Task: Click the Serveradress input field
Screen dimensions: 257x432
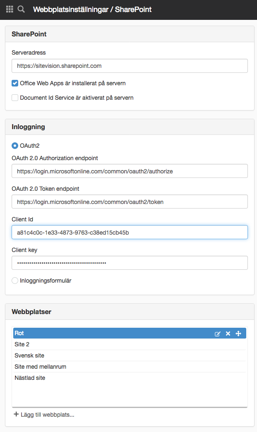Action: [x=130, y=66]
